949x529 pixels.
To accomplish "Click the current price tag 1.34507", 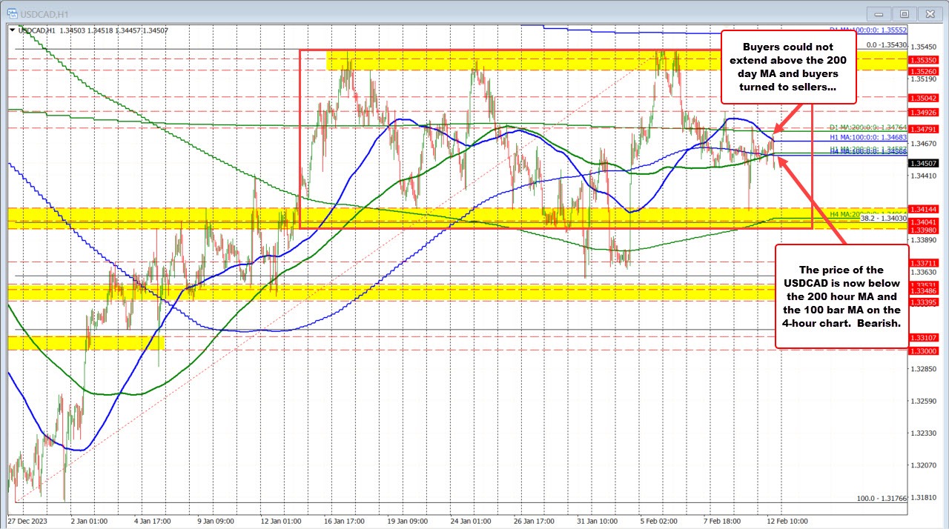I will tap(923, 163).
